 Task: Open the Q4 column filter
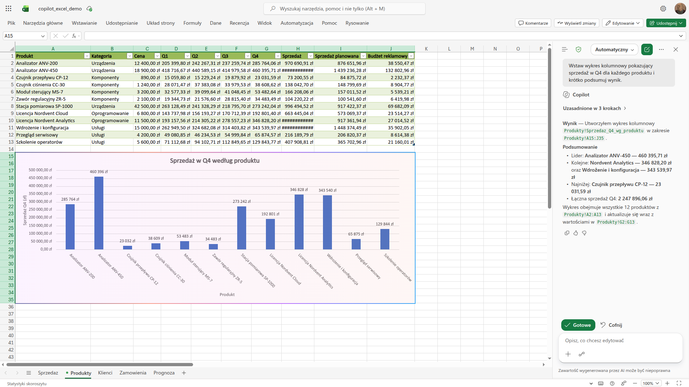[x=277, y=56]
